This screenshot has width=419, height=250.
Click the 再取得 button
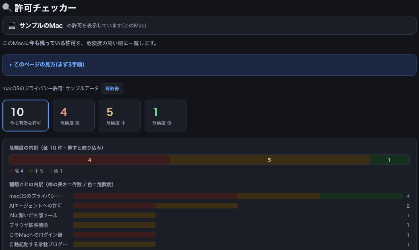[112, 88]
